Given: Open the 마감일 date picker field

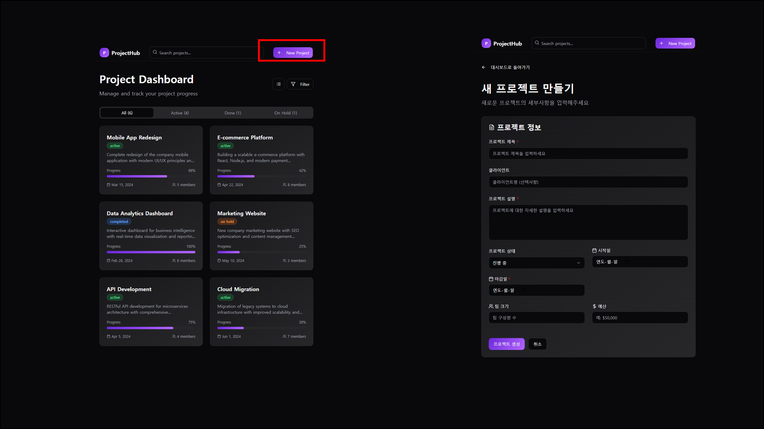Looking at the screenshot, I should tap(536, 290).
